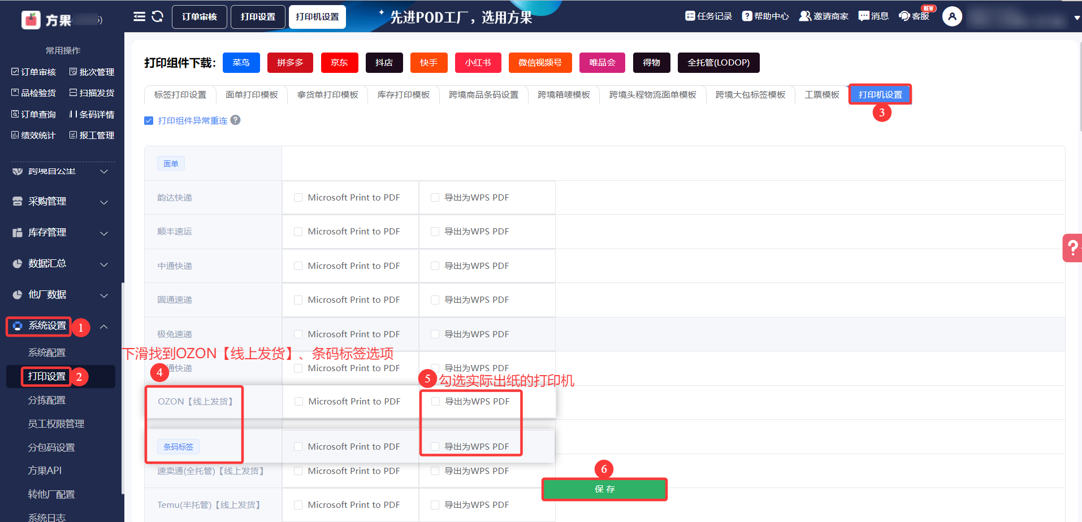Download the 微信视频号 print component
The image size is (1082, 522).
point(540,63)
